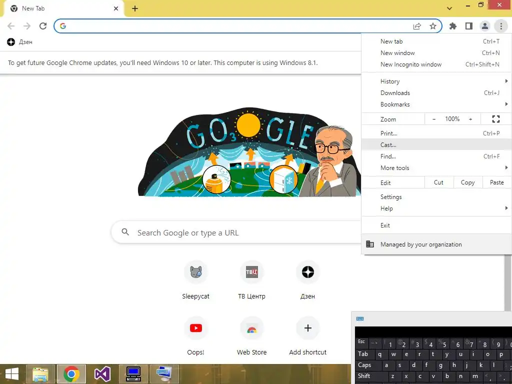This screenshot has height=384, width=512.
Task: Select New tab from the menu
Action: [x=436, y=41]
